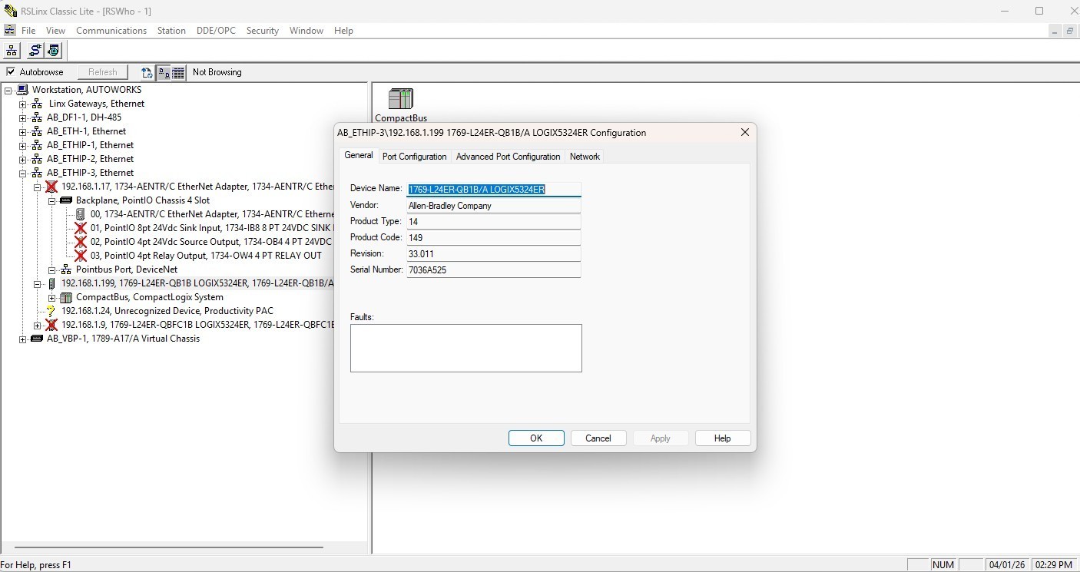This screenshot has width=1080, height=572.
Task: Open the Security menu
Action: click(262, 31)
